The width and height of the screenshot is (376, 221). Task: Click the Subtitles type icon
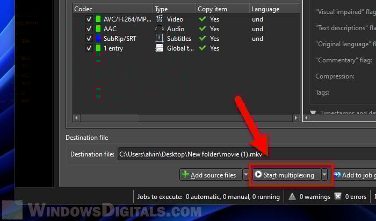[x=160, y=38]
